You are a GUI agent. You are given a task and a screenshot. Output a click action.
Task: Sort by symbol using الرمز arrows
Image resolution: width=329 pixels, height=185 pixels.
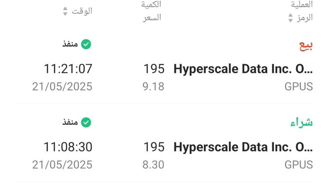click(290, 18)
